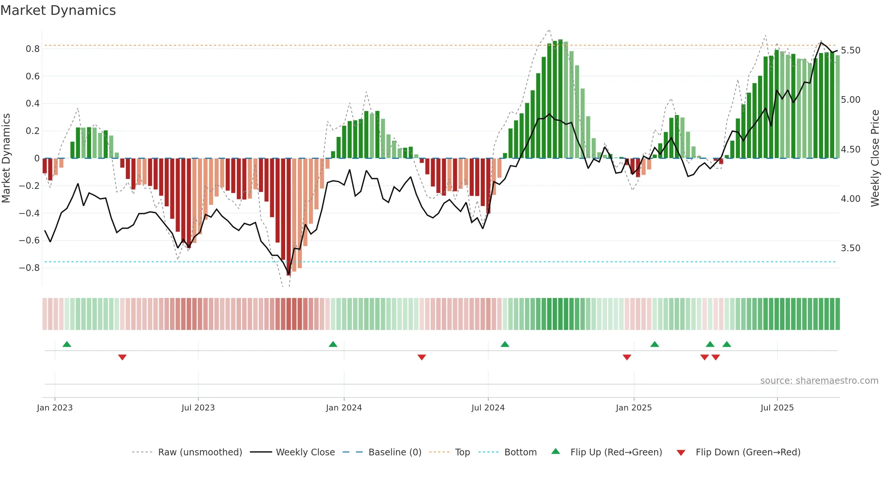Click the Jan 2023 axis label
Viewport: 891px width, 501px height.
(55, 407)
